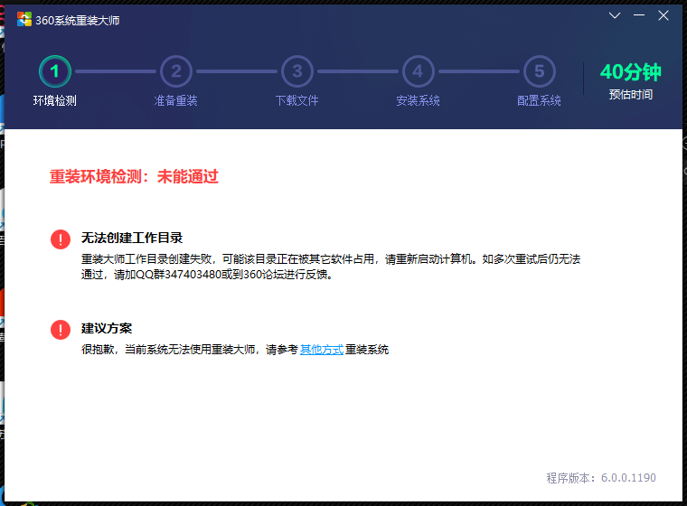Click the red warning icon beside 建议方案

click(61, 330)
